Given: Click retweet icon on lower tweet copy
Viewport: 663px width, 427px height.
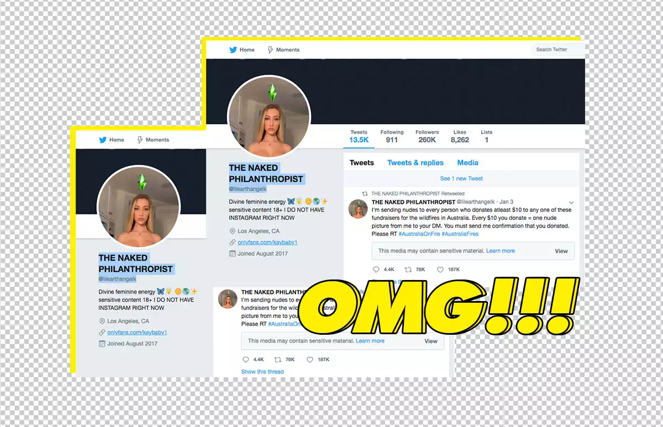Looking at the screenshot, I should coord(278,360).
